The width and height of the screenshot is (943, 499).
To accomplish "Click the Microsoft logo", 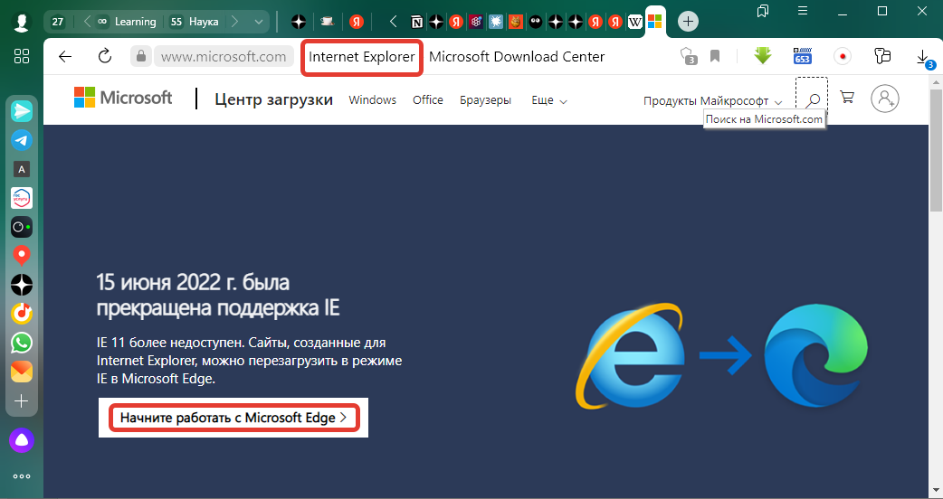I will (123, 98).
